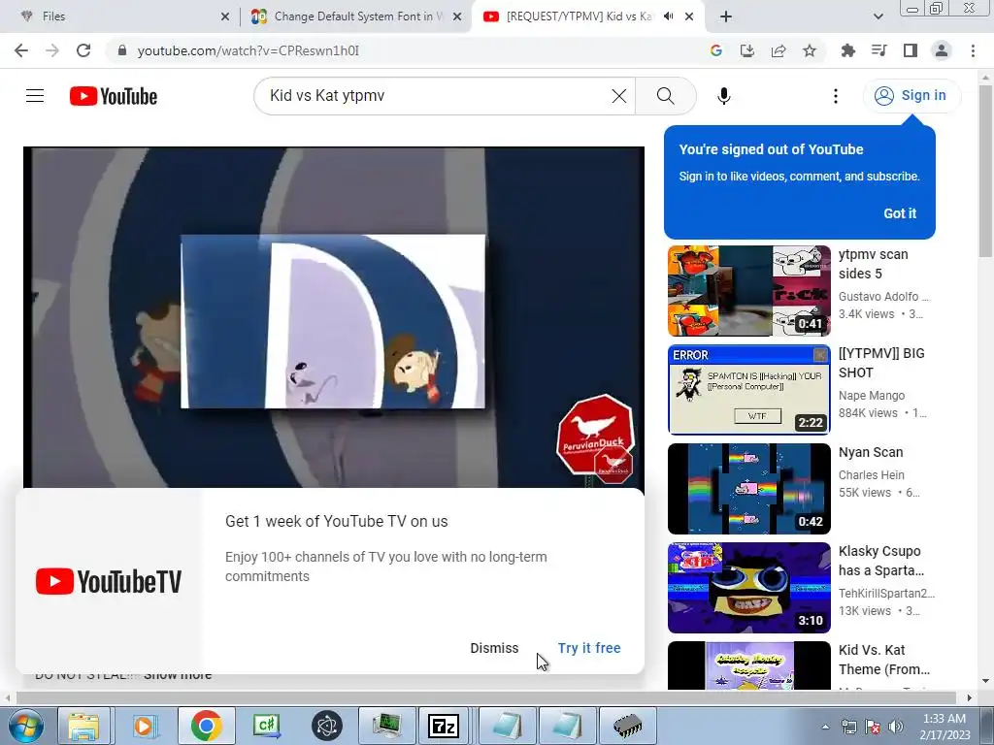Open YouTube settings three-dot menu
The image size is (994, 745).
[x=836, y=96]
